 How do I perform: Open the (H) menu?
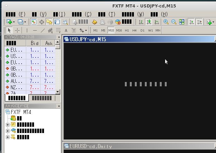tap(159, 14)
